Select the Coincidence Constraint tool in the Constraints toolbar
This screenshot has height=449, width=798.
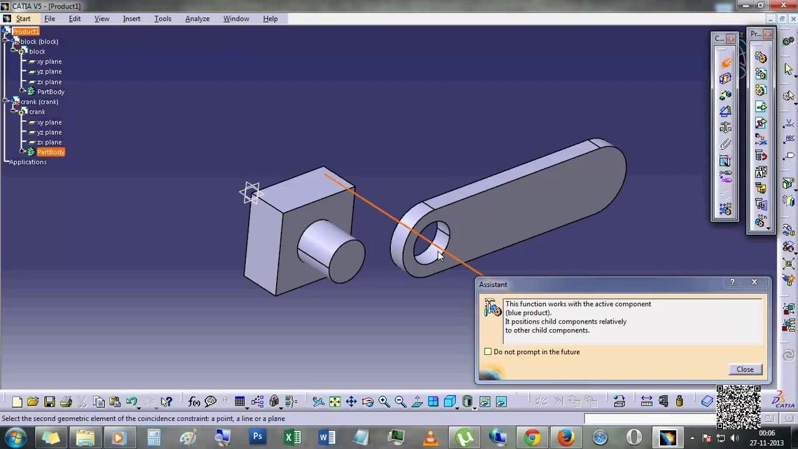726,62
